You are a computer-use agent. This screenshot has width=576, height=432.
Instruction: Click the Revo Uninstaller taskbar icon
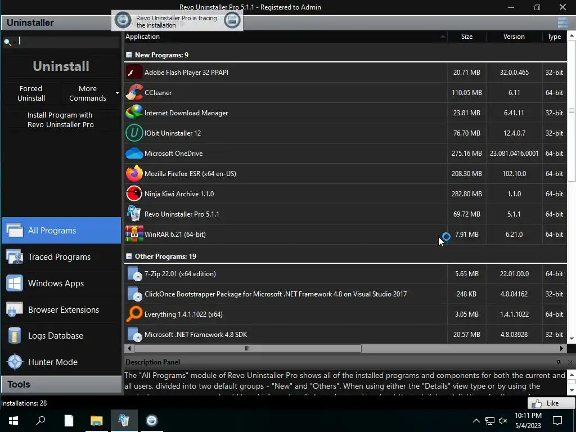124,421
